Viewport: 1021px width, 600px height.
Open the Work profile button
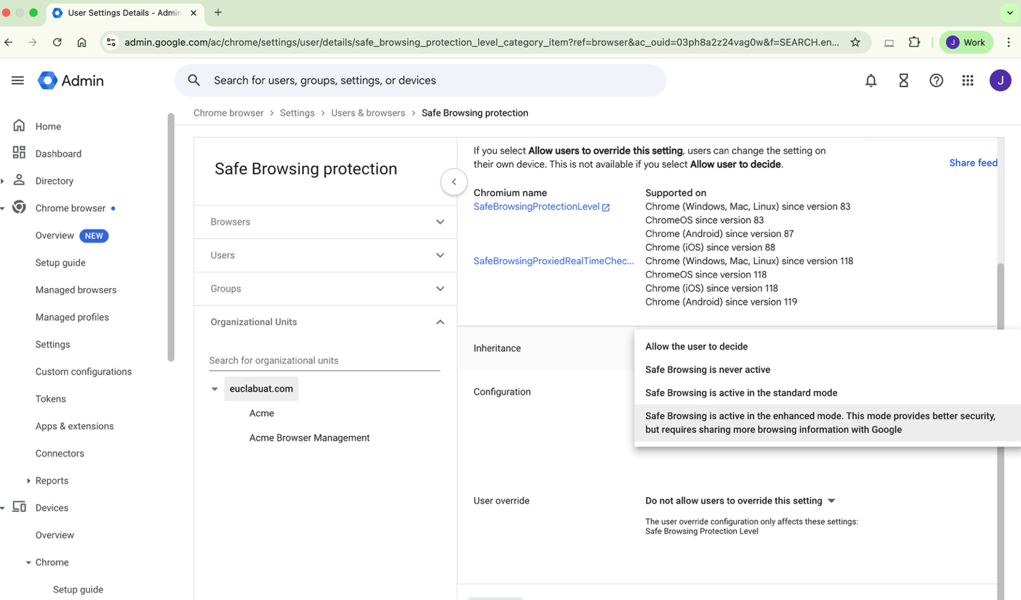(965, 42)
